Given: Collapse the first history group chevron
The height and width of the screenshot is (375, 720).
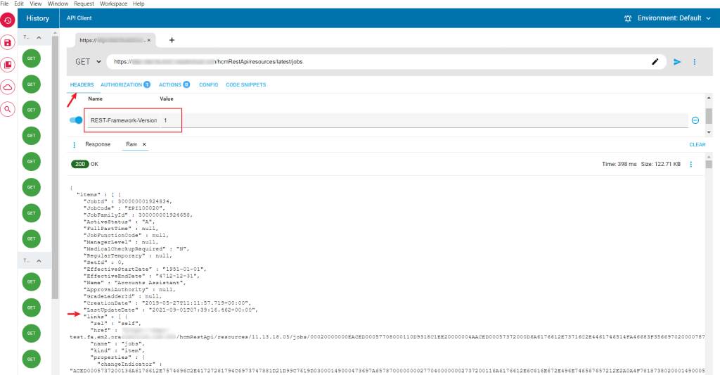Looking at the screenshot, I should click(x=39, y=37).
